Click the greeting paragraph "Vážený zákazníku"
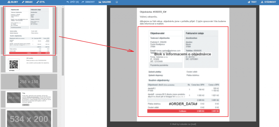Viewport: 279px width, 127px height. click(x=149, y=17)
